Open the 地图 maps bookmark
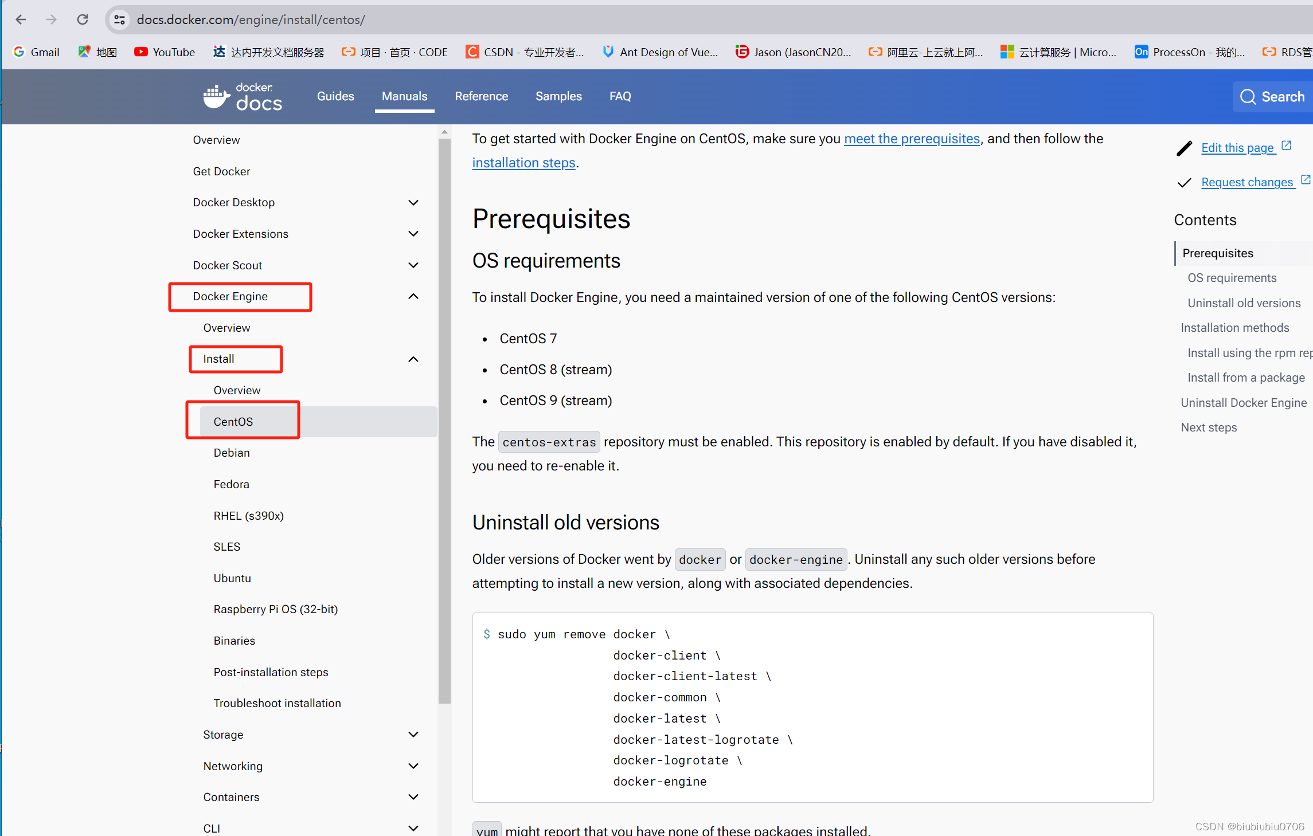This screenshot has height=836, width=1313. click(x=97, y=52)
